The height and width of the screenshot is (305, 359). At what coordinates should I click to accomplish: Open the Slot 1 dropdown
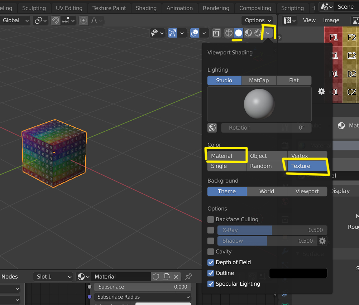[53, 277]
